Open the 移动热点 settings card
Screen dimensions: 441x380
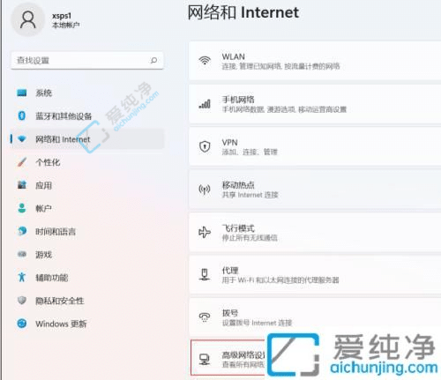[x=315, y=190]
